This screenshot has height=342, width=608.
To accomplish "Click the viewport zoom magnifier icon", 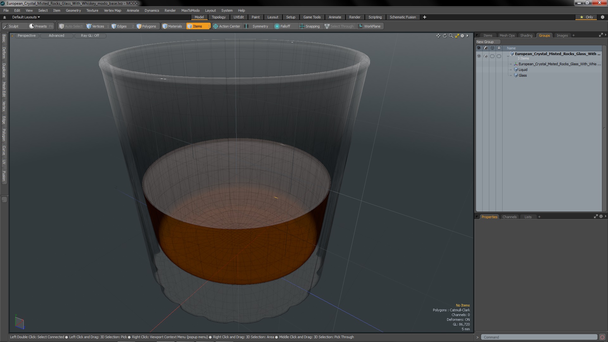I will click(451, 36).
